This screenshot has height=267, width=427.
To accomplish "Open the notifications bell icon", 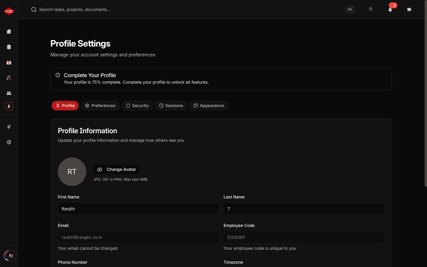I will (x=390, y=9).
